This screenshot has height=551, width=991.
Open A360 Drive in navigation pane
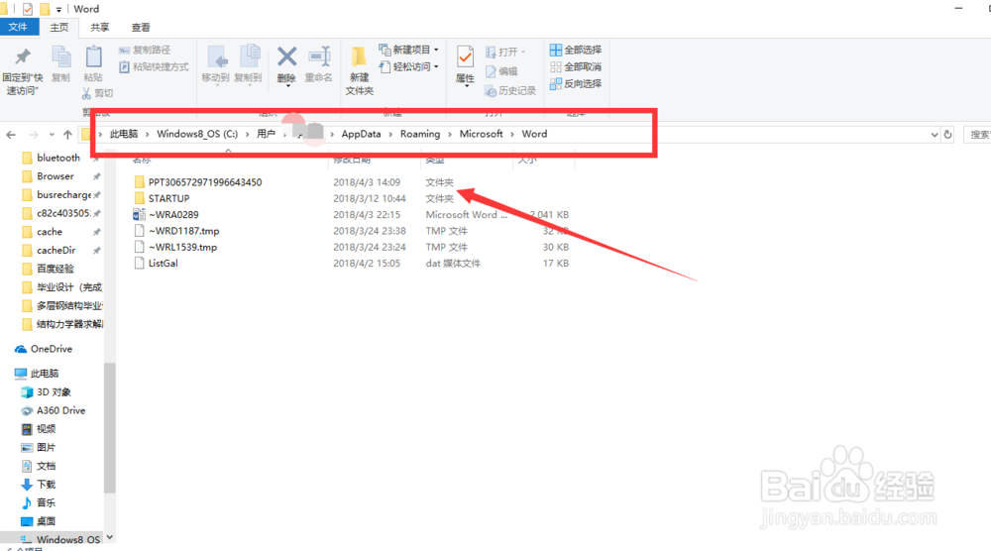click(60, 410)
